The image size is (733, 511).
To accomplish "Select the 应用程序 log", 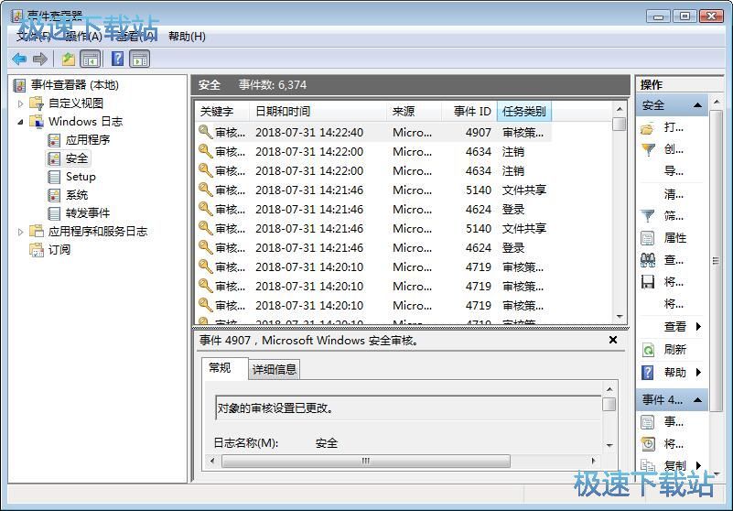I will (88, 140).
